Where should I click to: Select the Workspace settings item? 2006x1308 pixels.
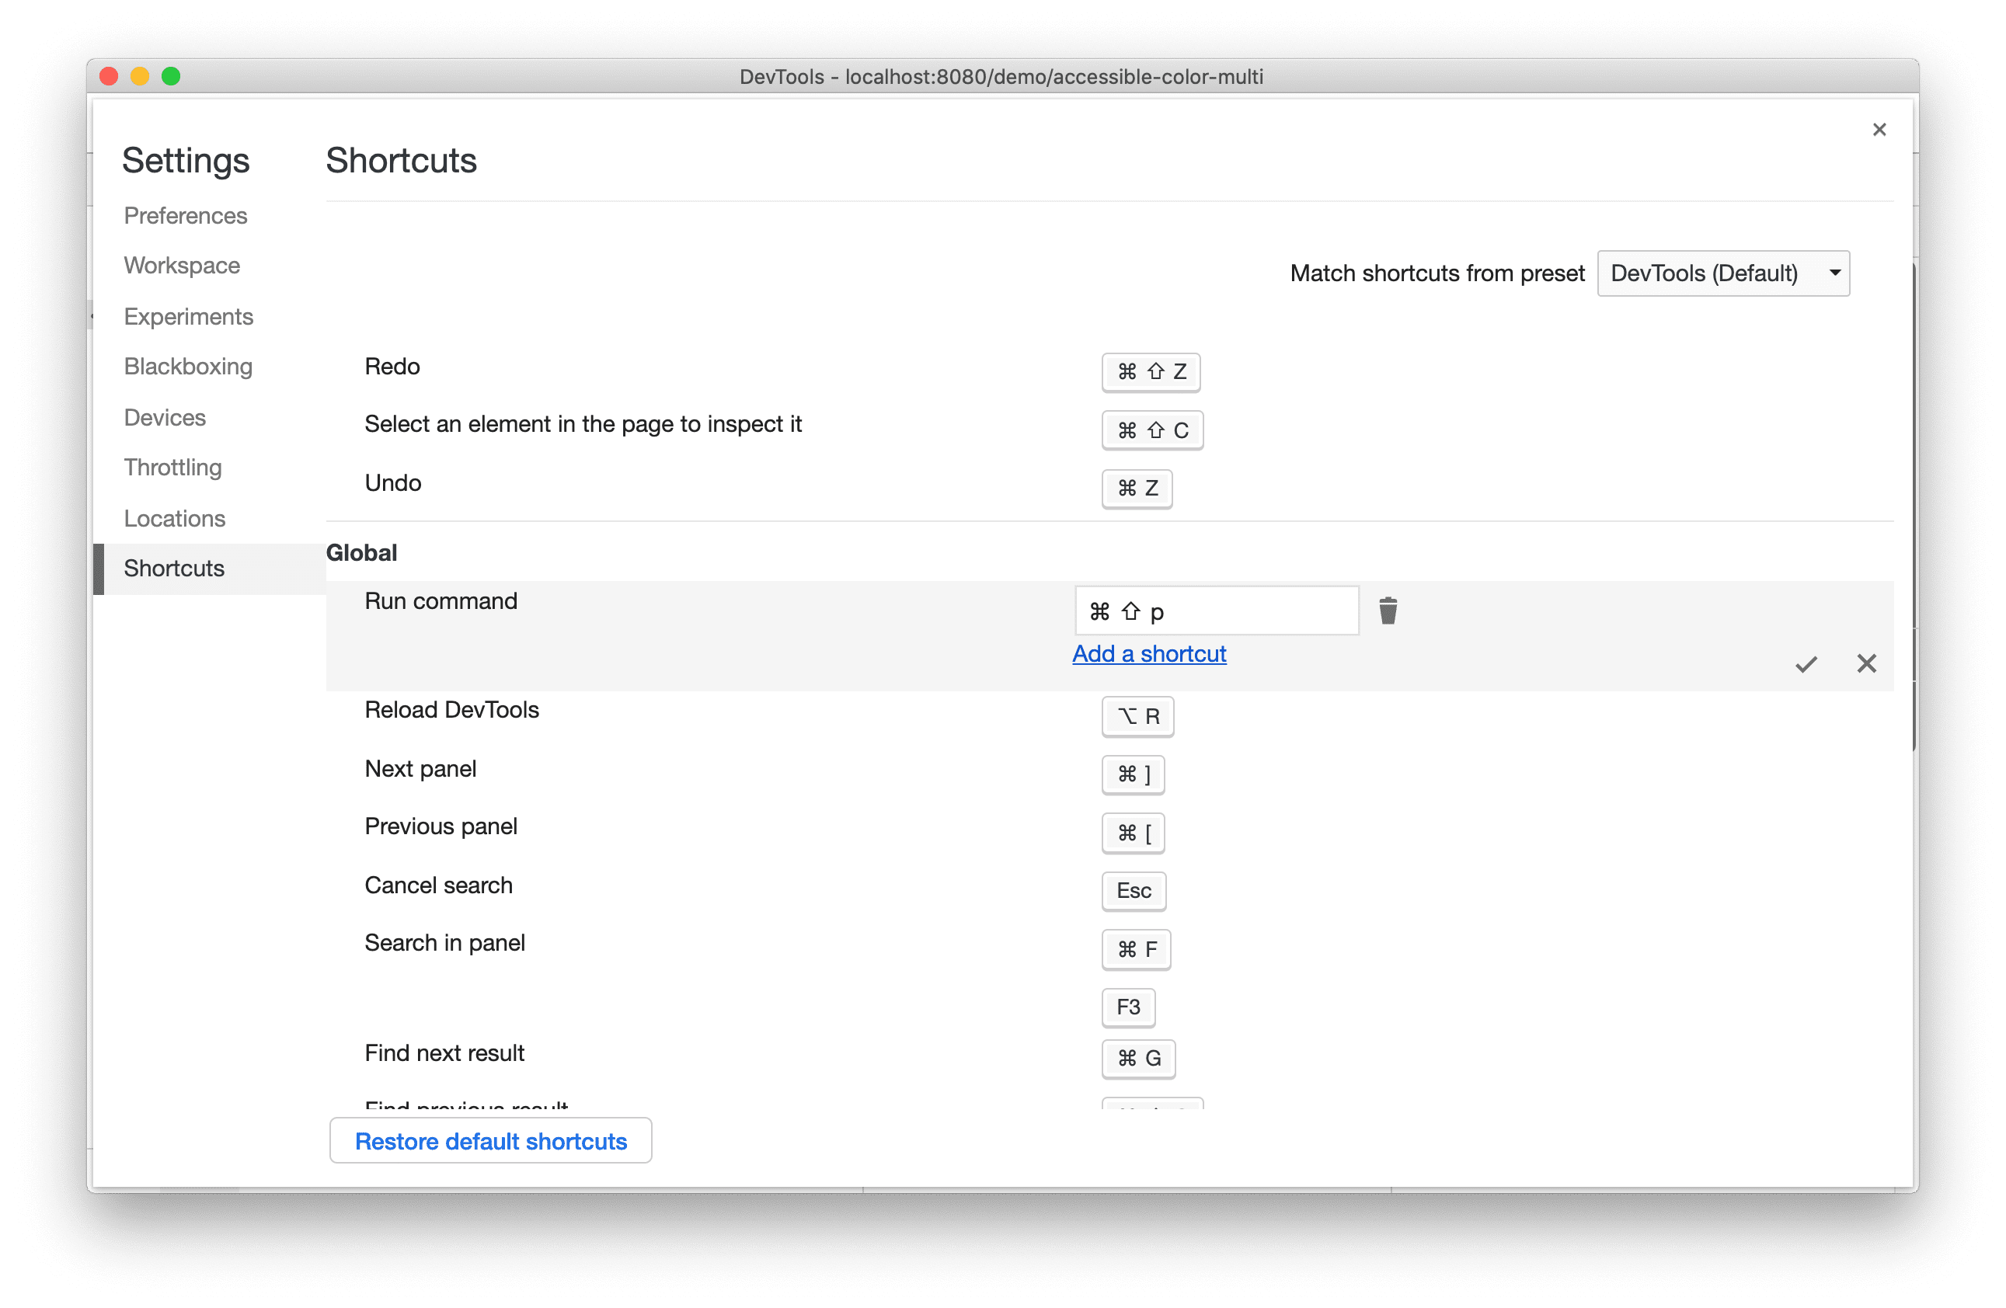coord(181,265)
